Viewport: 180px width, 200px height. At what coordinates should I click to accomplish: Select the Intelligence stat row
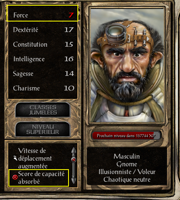[43, 59]
